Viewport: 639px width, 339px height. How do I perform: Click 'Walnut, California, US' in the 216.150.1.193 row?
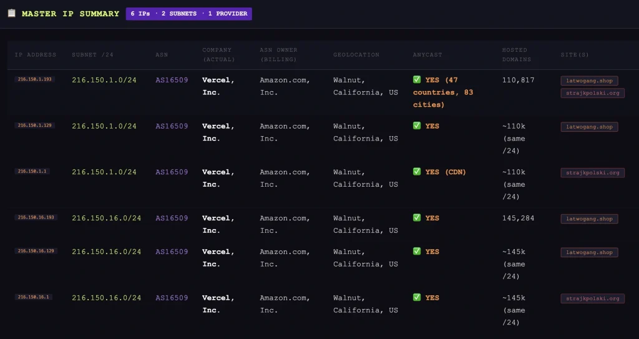click(366, 86)
